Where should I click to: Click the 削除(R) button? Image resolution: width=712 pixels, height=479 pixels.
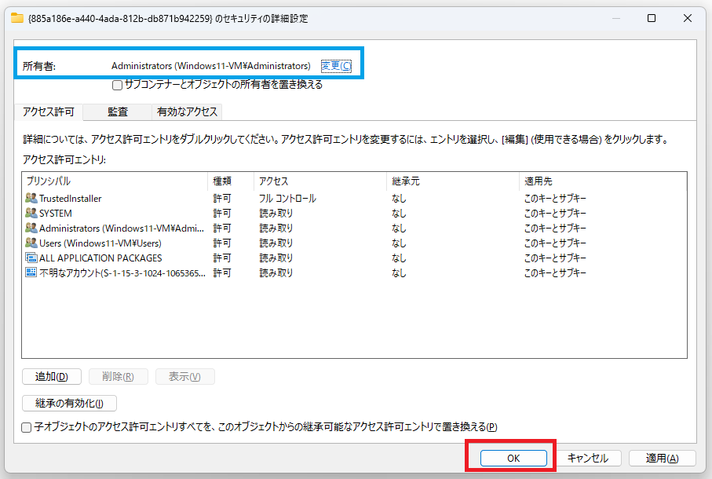(x=118, y=376)
